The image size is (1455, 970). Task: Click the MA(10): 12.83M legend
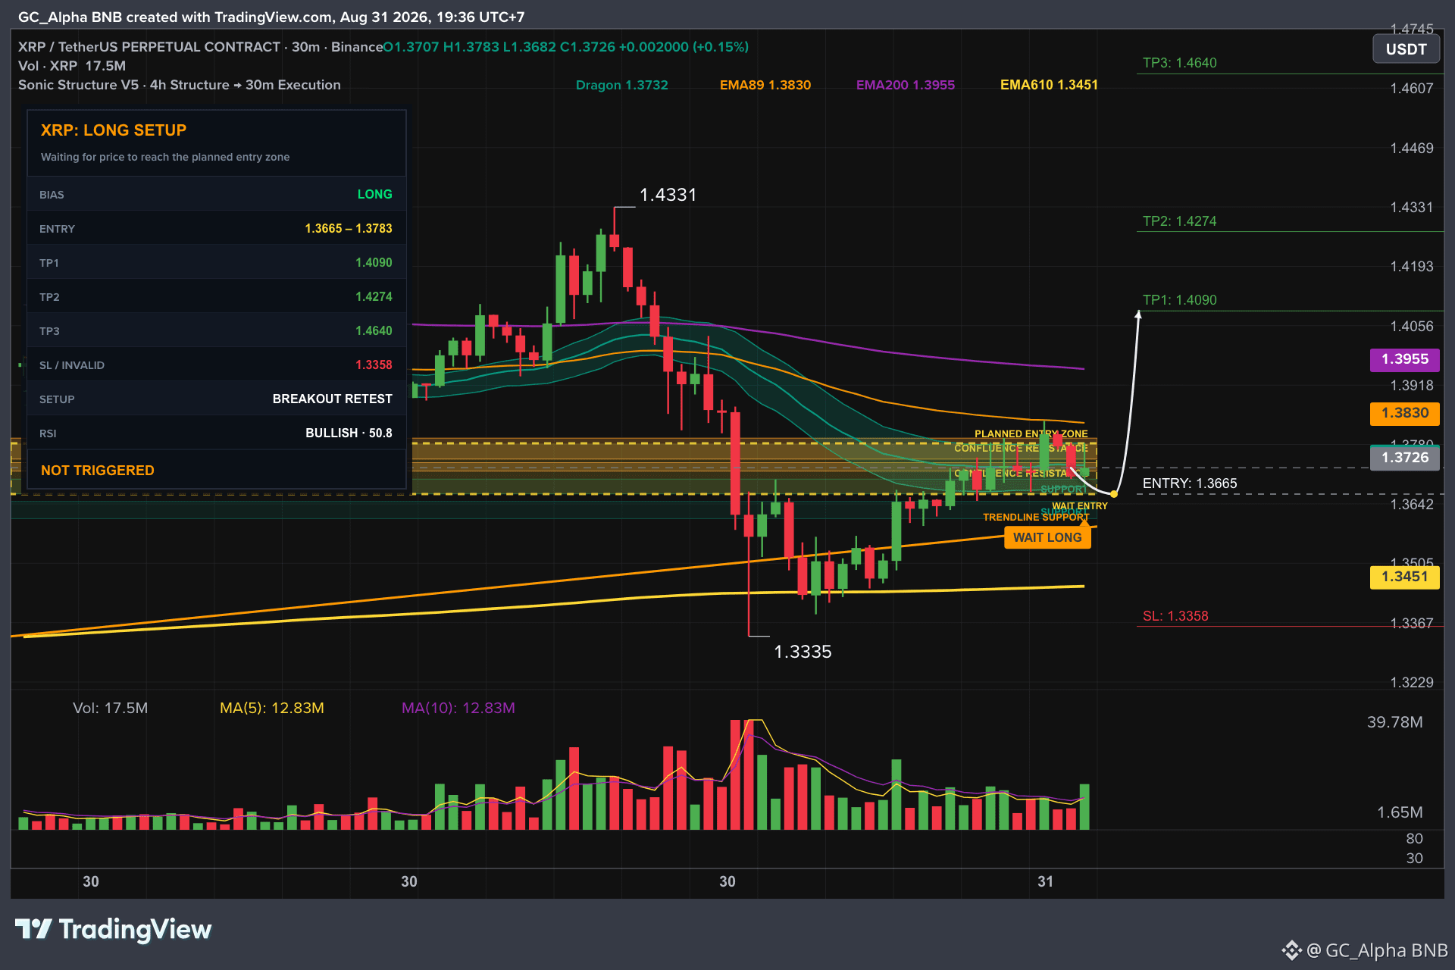pos(458,708)
